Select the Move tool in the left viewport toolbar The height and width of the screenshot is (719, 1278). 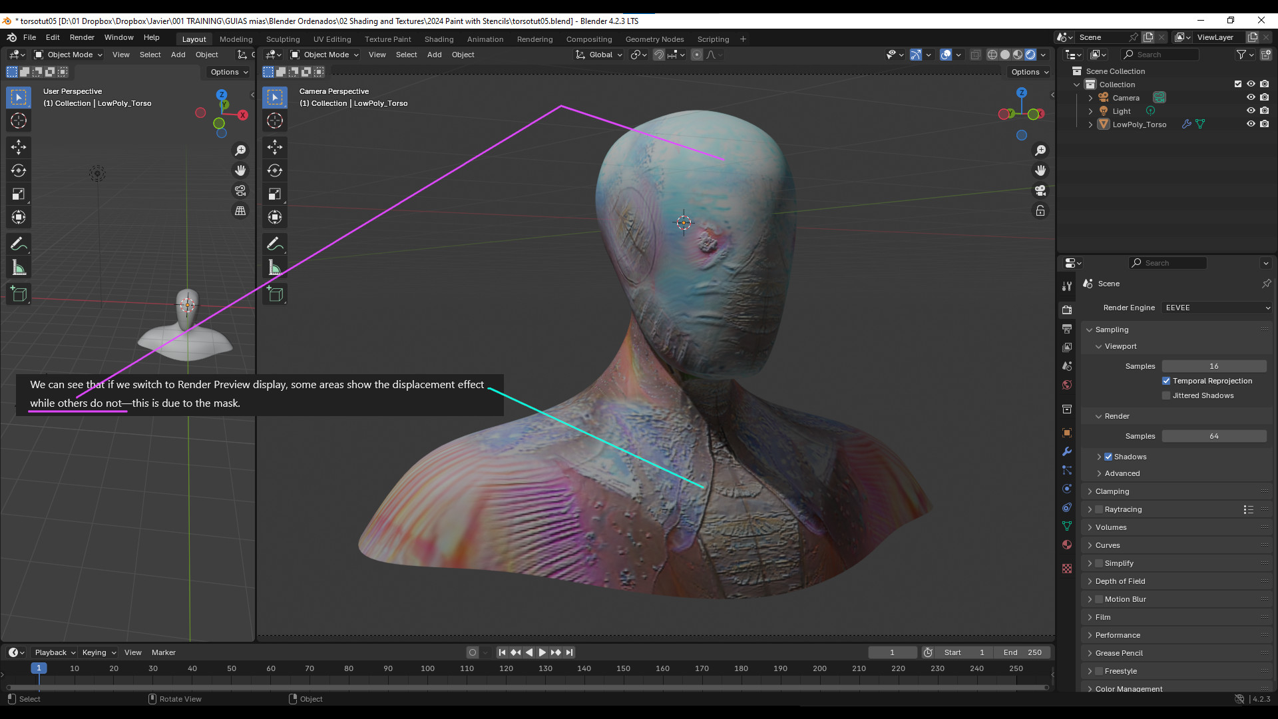19,146
